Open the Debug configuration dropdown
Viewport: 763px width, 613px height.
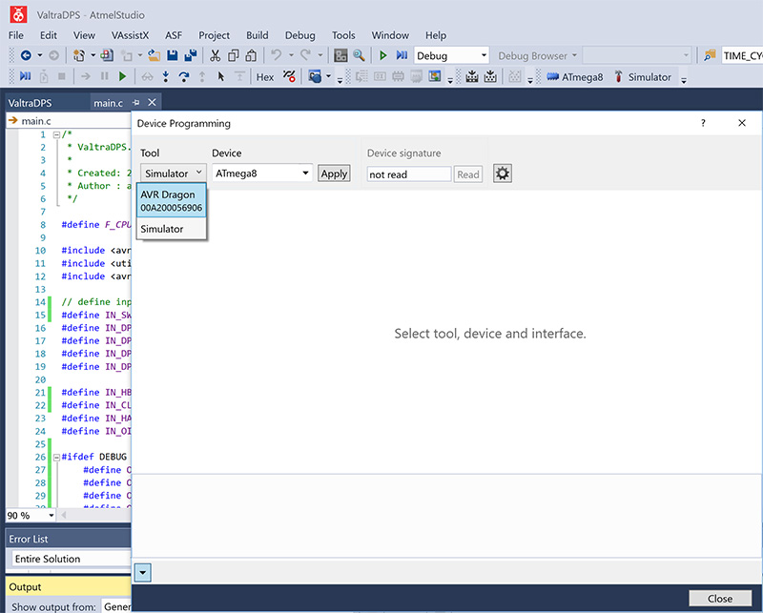pyautogui.click(x=451, y=56)
